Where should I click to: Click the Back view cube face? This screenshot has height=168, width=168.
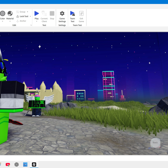click(155, 143)
